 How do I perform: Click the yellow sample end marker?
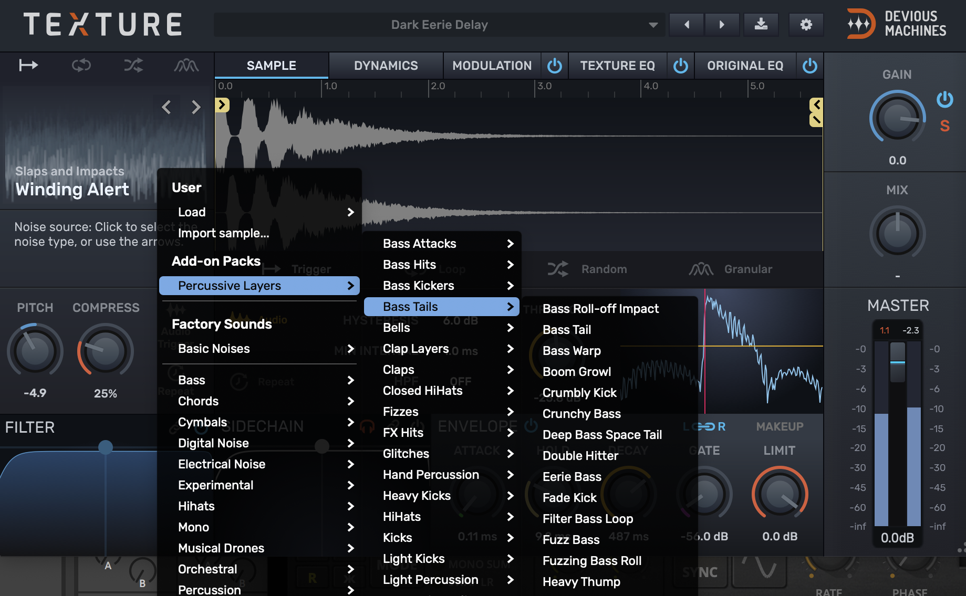pyautogui.click(x=816, y=105)
